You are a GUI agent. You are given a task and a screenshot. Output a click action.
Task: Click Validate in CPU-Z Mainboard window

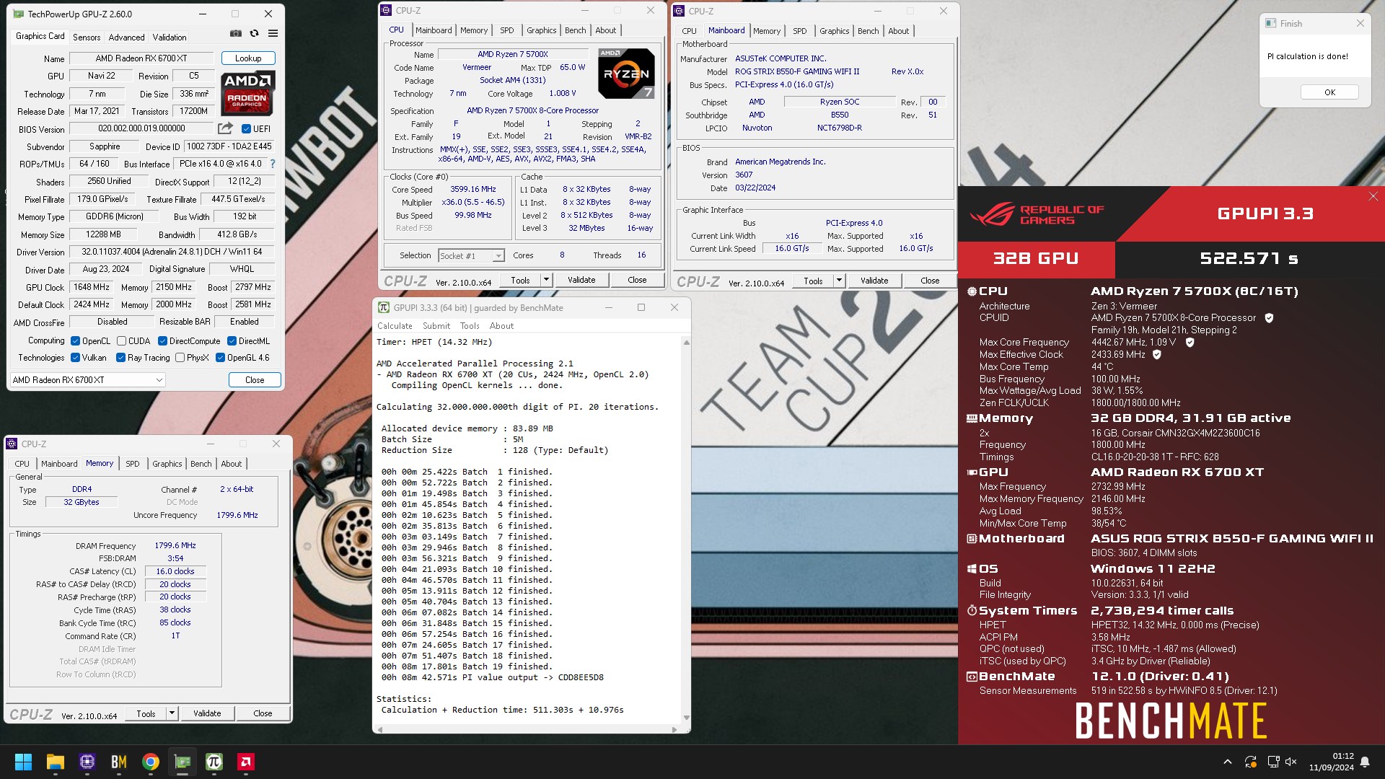click(874, 281)
